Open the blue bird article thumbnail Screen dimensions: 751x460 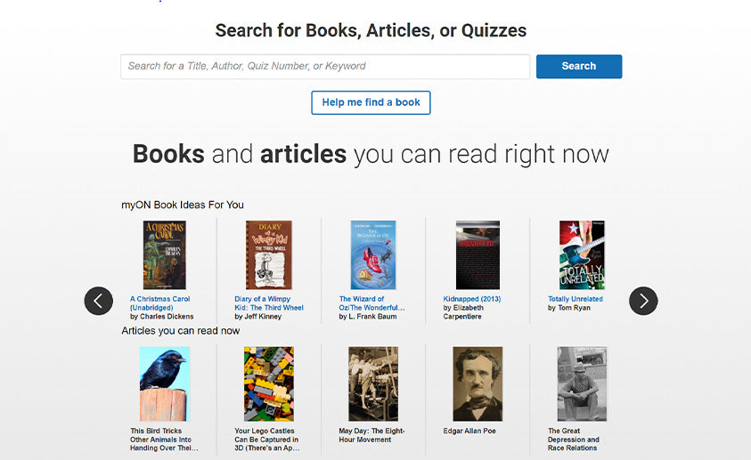pos(164,383)
